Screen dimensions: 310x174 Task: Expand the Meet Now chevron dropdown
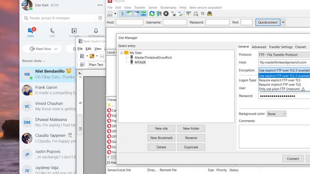[56, 49]
